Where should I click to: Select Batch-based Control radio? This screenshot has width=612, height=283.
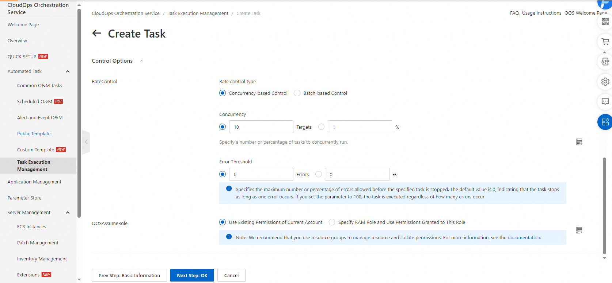(297, 93)
